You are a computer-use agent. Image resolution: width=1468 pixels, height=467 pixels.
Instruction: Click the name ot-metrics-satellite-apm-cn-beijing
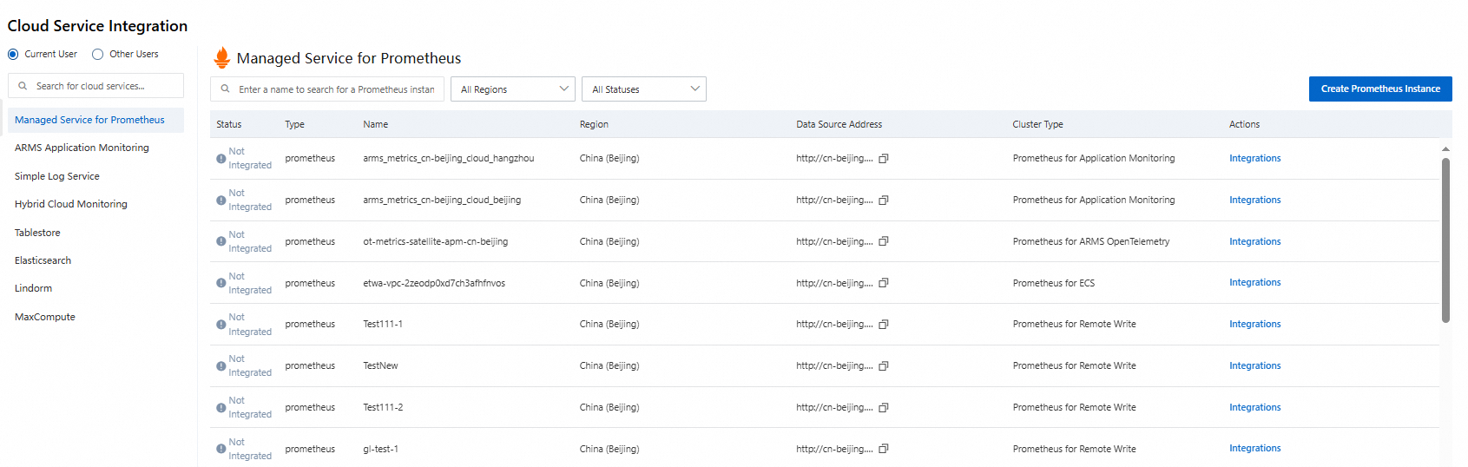click(x=436, y=241)
